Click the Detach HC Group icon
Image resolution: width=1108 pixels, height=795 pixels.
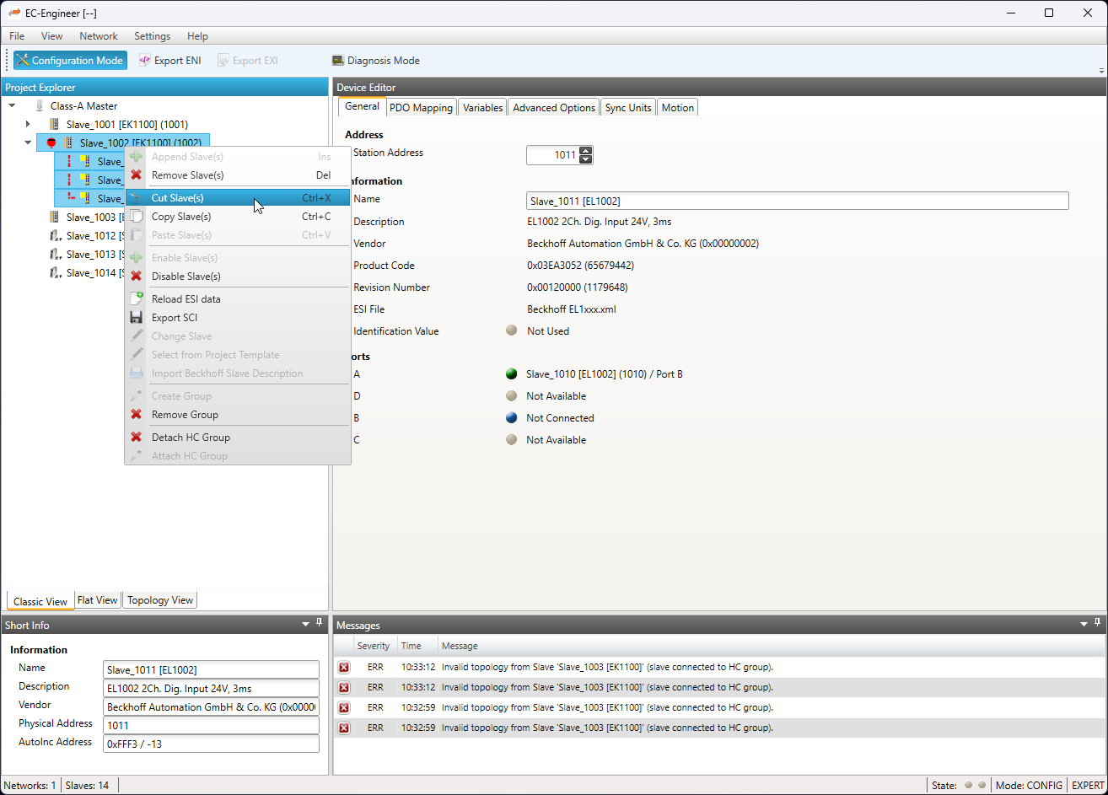tap(136, 438)
